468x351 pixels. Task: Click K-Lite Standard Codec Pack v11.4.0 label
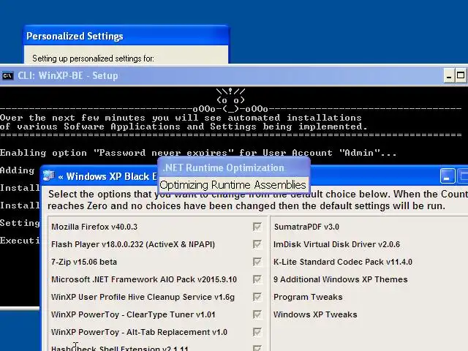pyautogui.click(x=343, y=262)
